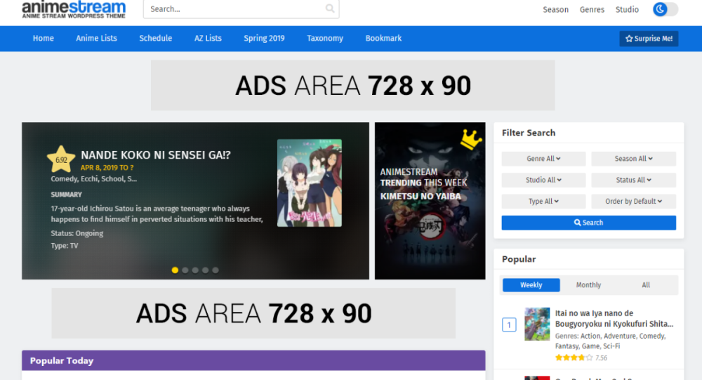Image resolution: width=702 pixels, height=380 pixels.
Task: Click the 6.92 star rating badge
Action: click(61, 159)
